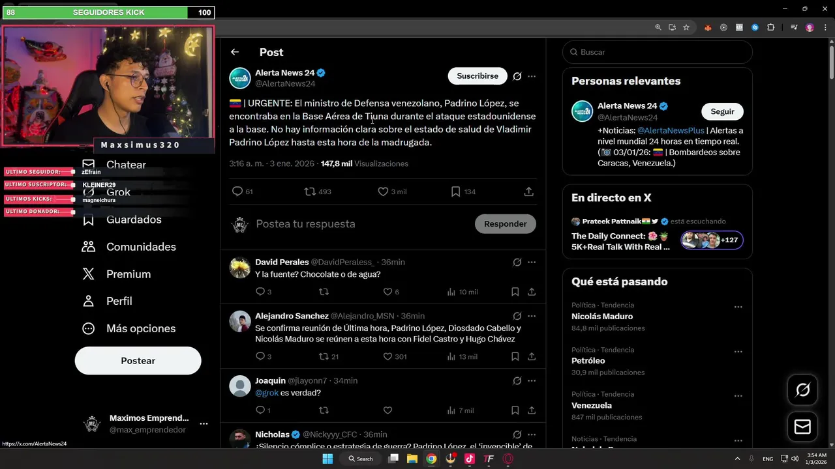Open options for Venezuela trend

[x=738, y=396]
